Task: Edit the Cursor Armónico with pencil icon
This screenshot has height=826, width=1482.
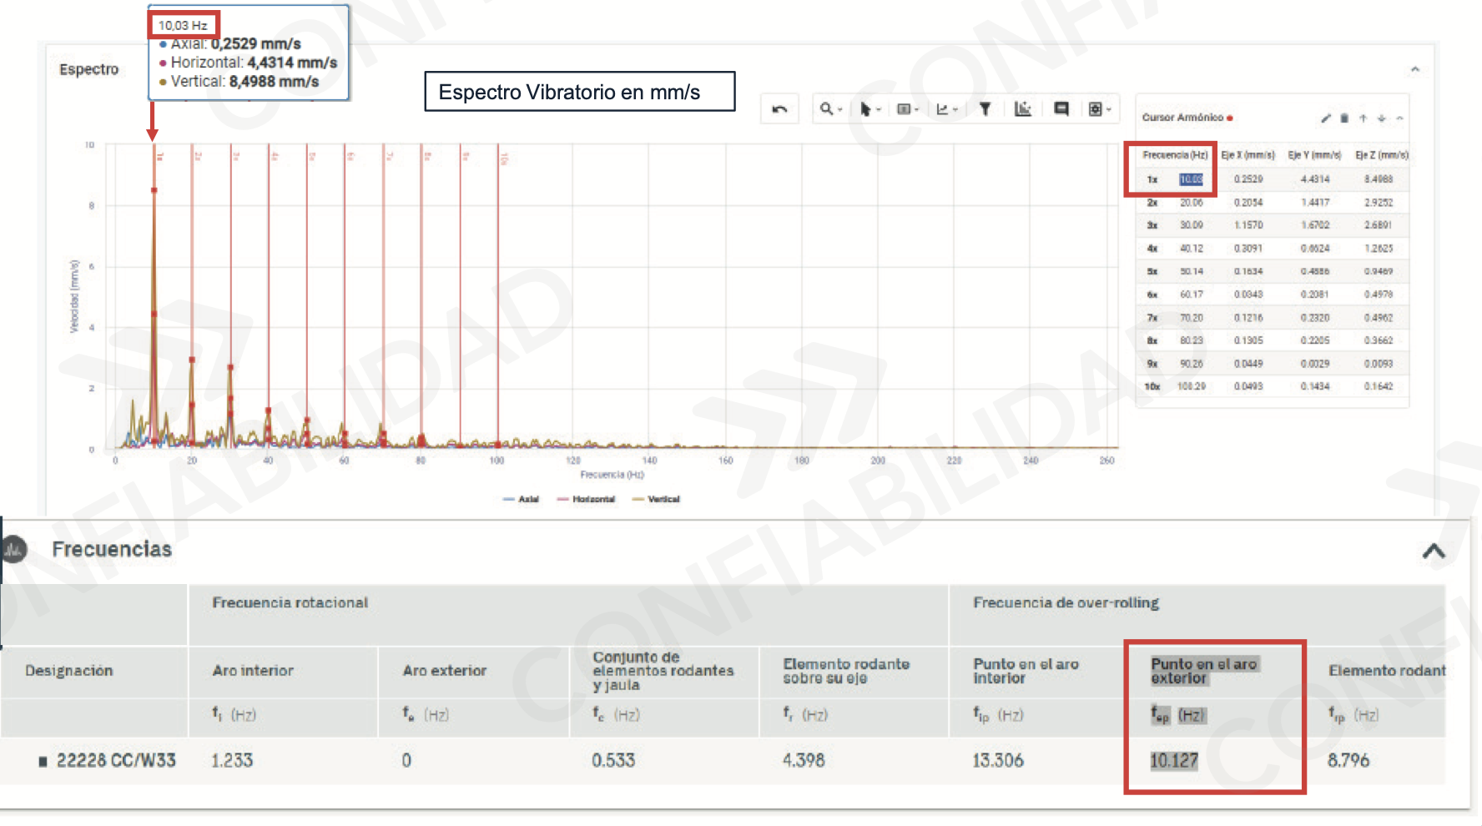Action: (1326, 118)
